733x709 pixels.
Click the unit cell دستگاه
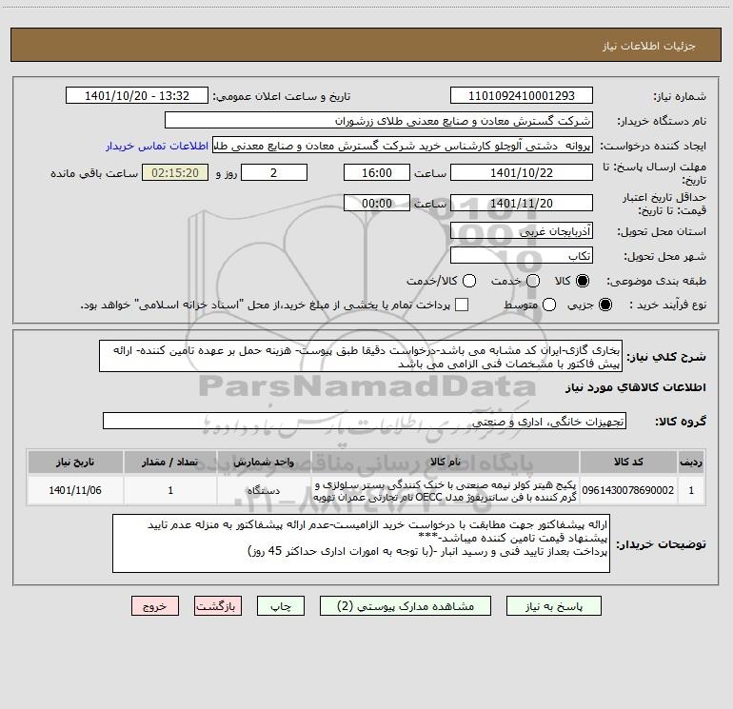(x=264, y=490)
